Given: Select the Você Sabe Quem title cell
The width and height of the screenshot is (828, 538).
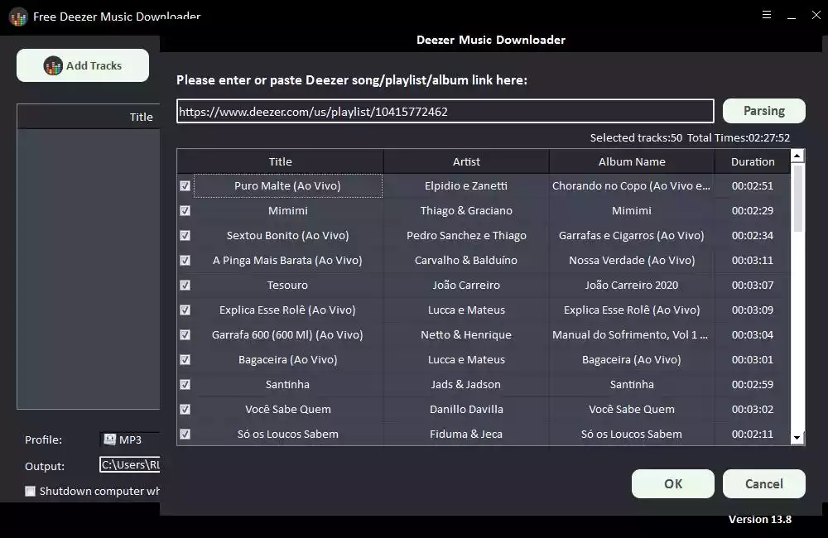Looking at the screenshot, I should (288, 409).
